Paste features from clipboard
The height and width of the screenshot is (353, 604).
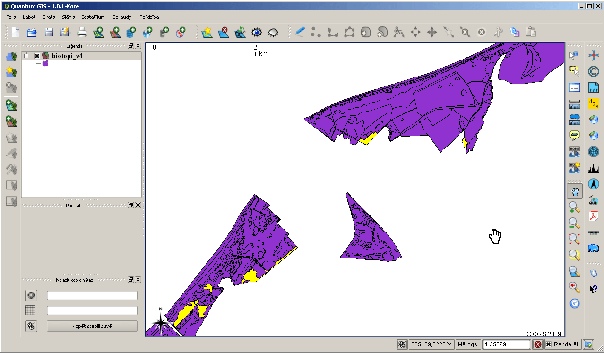531,32
